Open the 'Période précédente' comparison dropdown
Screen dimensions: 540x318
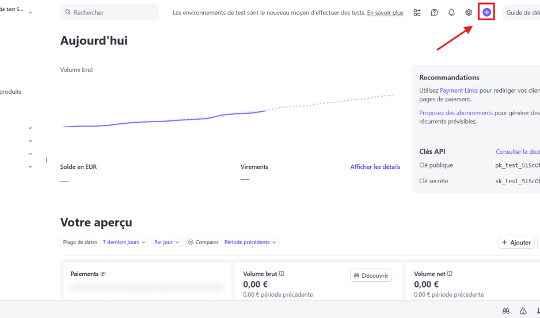click(x=250, y=243)
